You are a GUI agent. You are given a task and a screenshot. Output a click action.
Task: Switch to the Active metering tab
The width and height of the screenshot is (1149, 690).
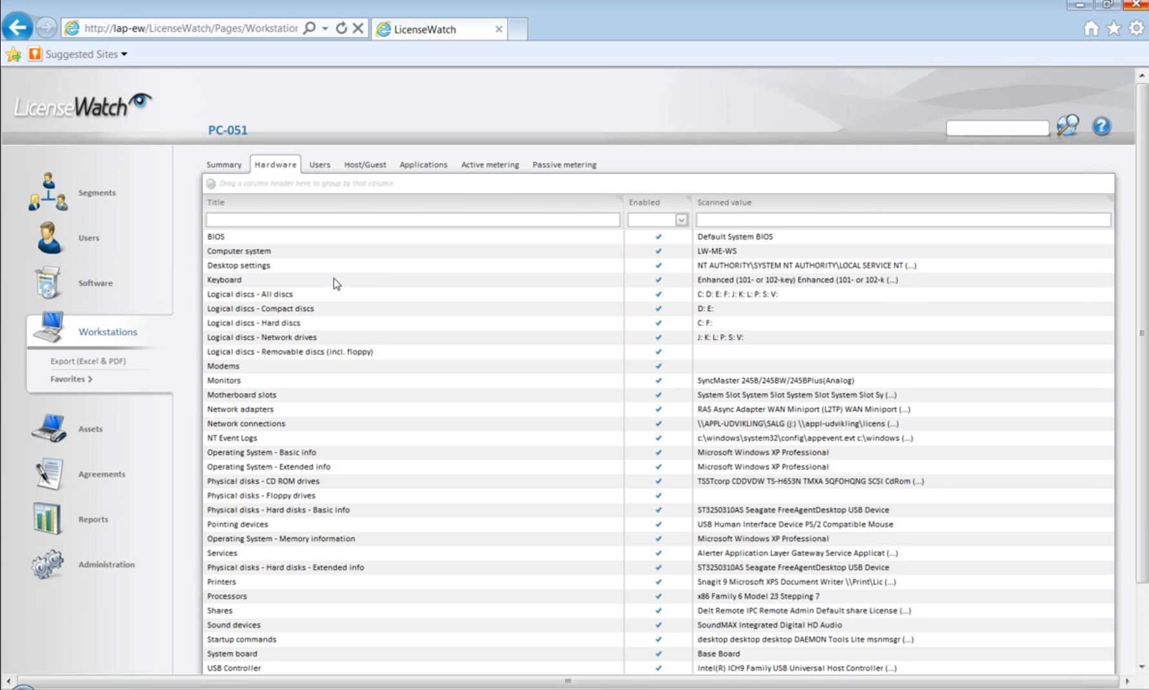pyautogui.click(x=490, y=164)
